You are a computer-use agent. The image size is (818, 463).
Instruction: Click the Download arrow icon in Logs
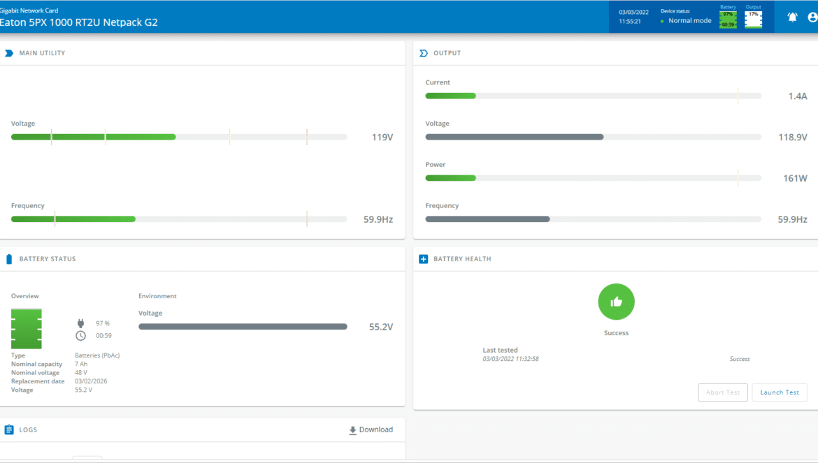click(352, 430)
